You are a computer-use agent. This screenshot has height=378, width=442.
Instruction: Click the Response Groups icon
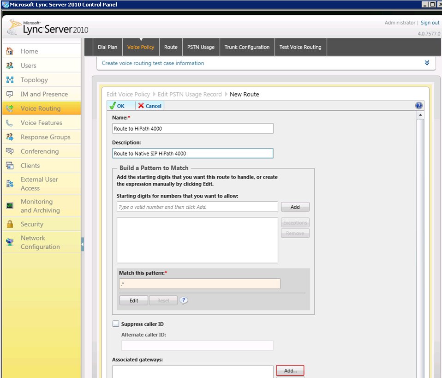(x=10, y=137)
